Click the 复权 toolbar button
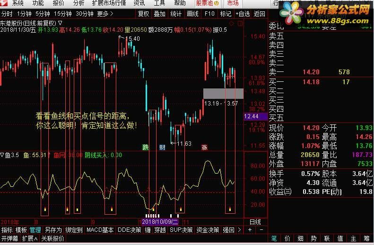Screen dimensions: 374x245 (144, 14)
